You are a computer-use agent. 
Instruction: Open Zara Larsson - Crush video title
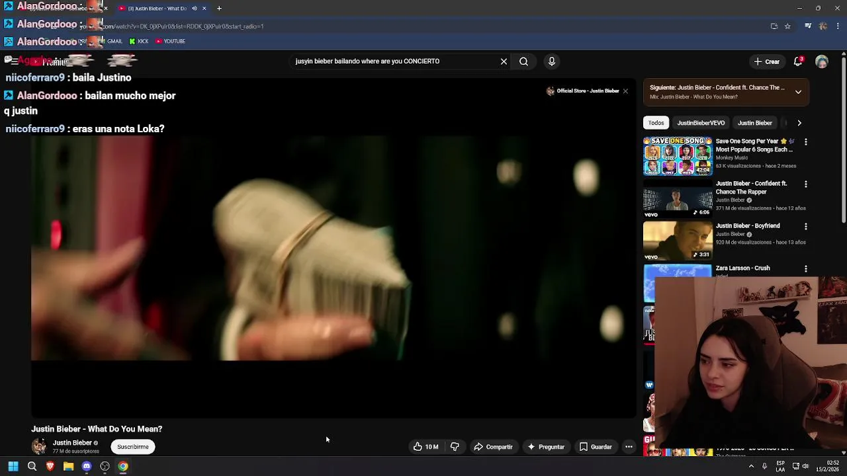pyautogui.click(x=742, y=268)
